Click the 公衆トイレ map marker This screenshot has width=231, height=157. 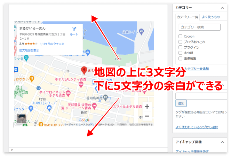pos(141,32)
